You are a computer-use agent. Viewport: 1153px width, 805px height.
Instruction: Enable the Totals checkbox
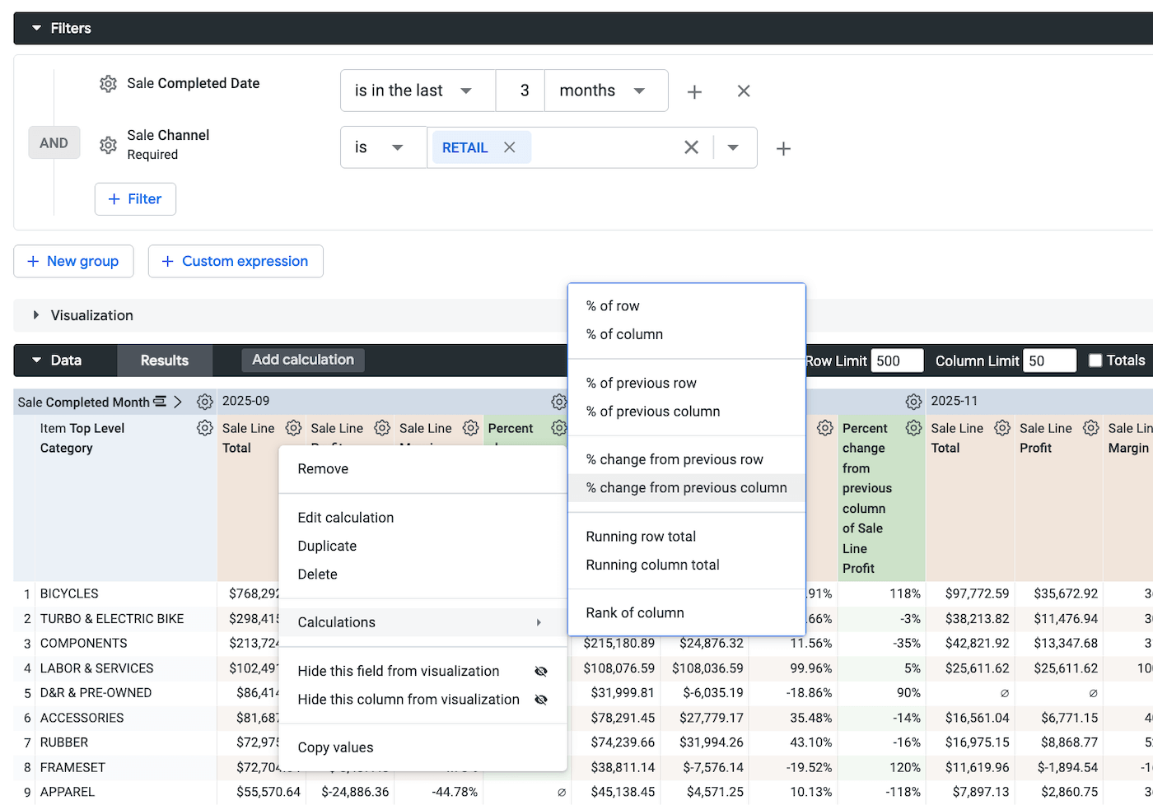(1095, 360)
